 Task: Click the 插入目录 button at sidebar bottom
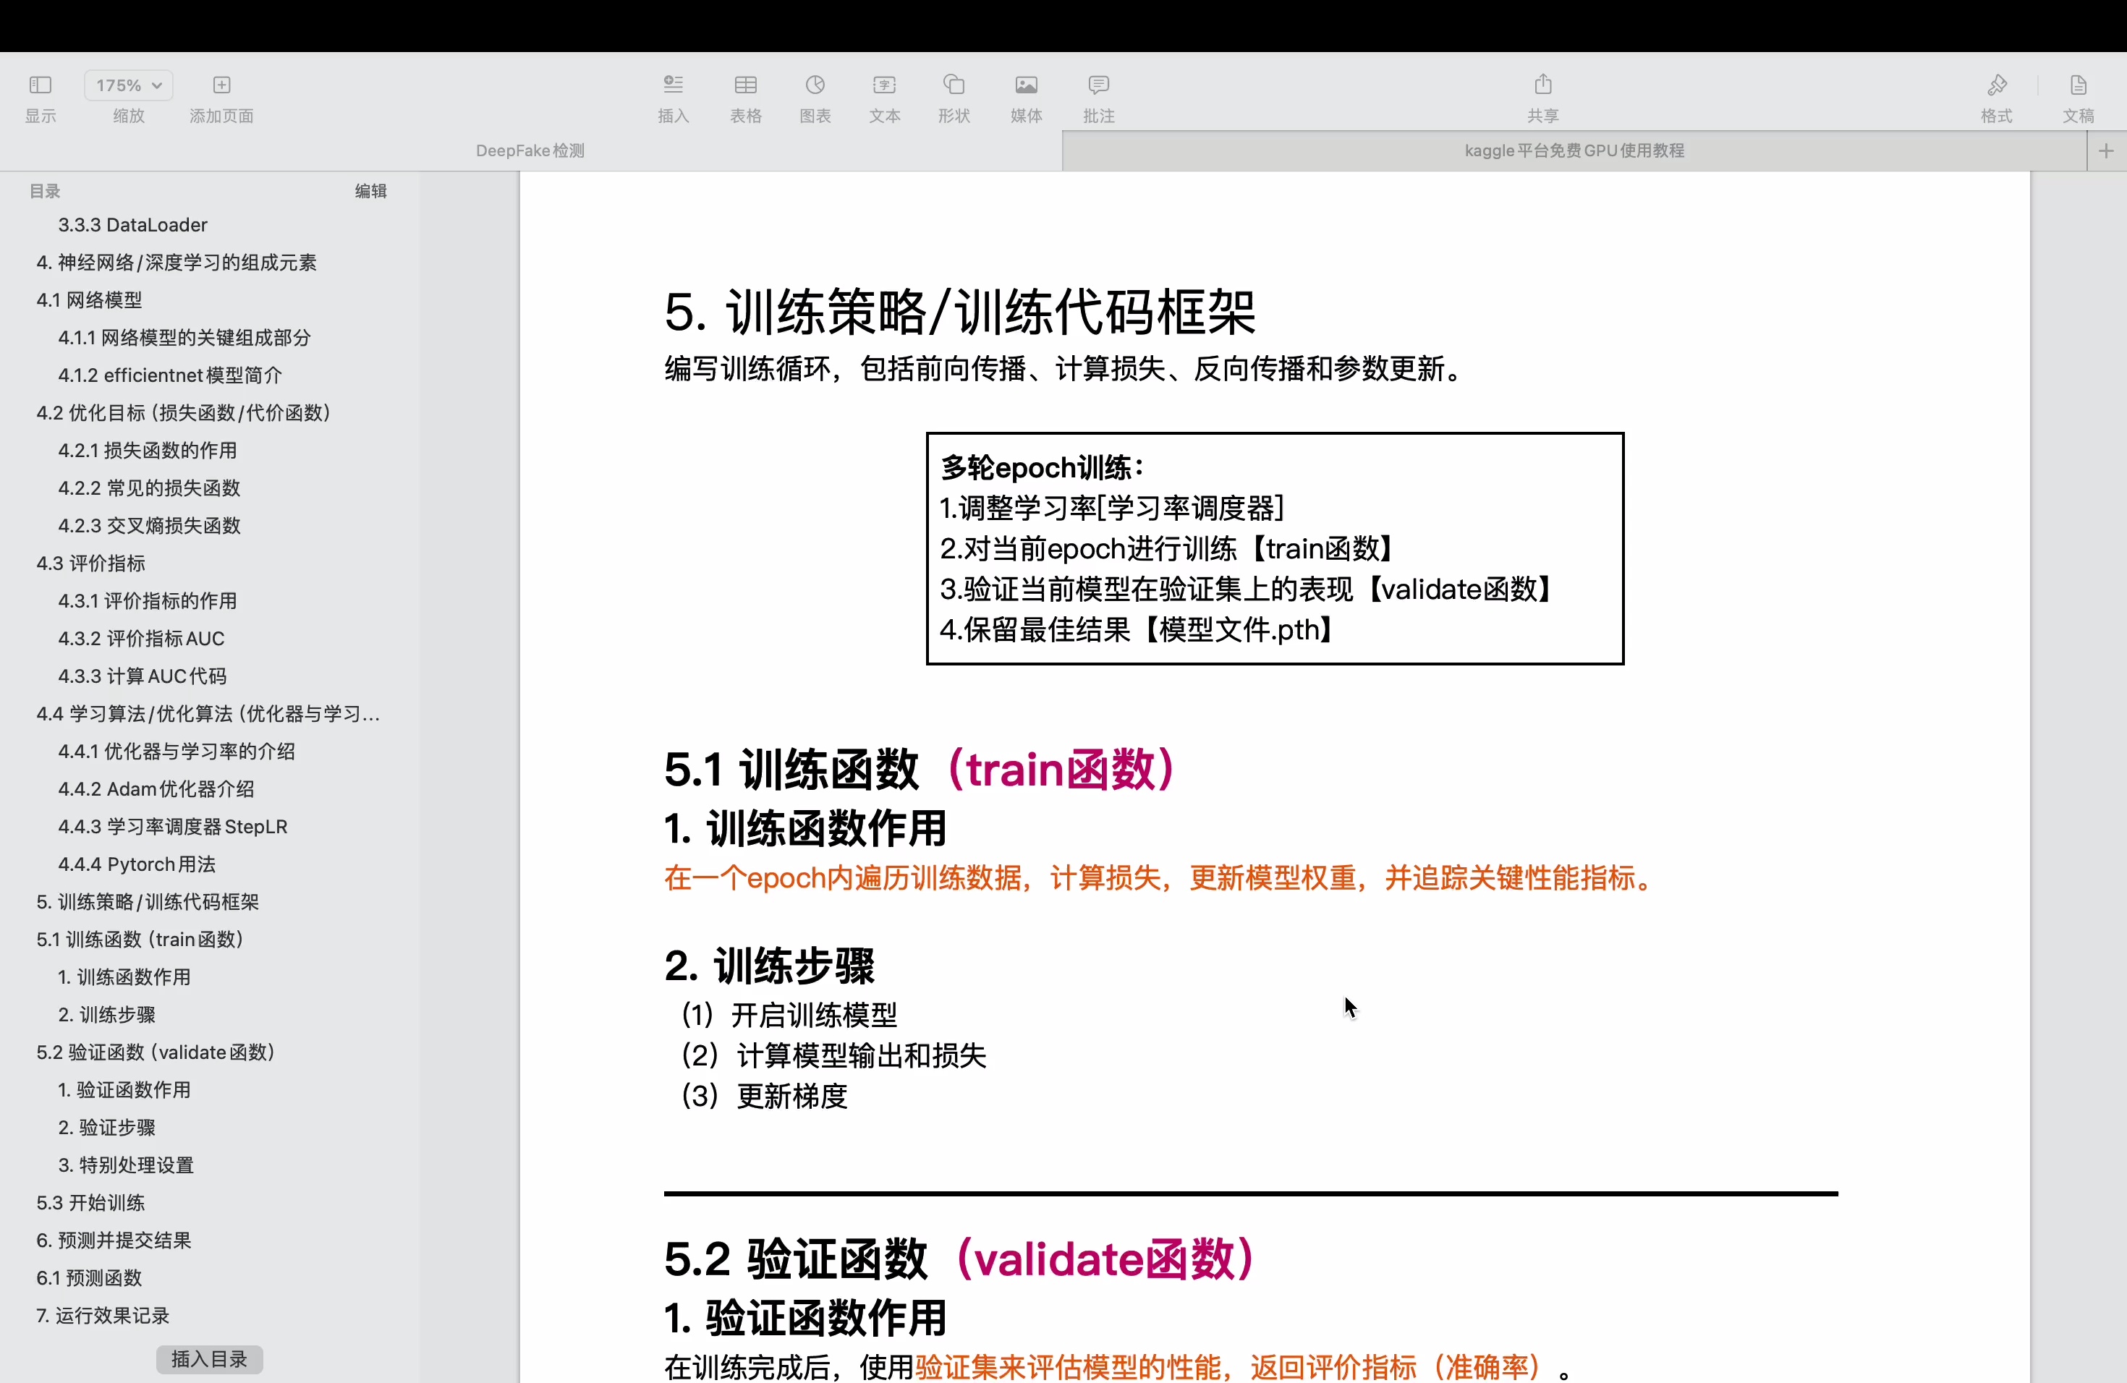208,1359
